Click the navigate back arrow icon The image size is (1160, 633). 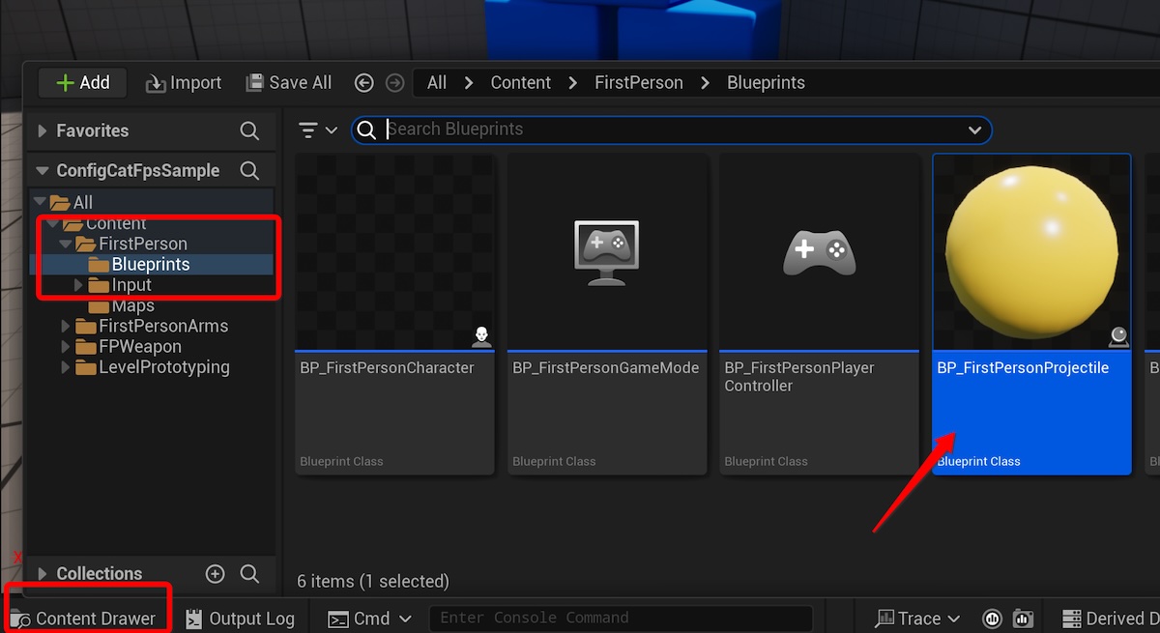(364, 83)
